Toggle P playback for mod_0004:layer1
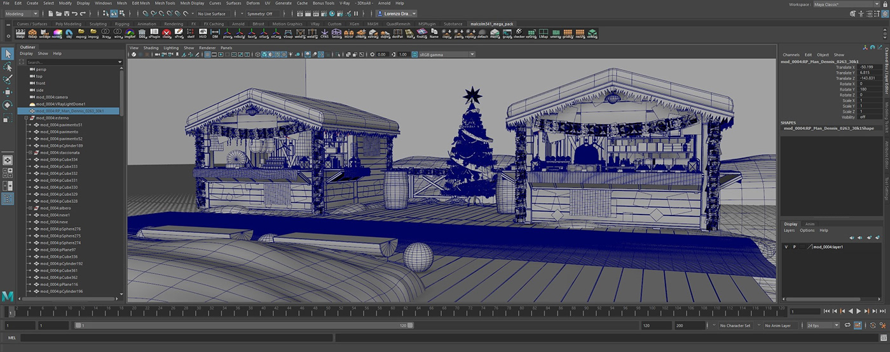Image resolution: width=890 pixels, height=352 pixels. tap(794, 247)
